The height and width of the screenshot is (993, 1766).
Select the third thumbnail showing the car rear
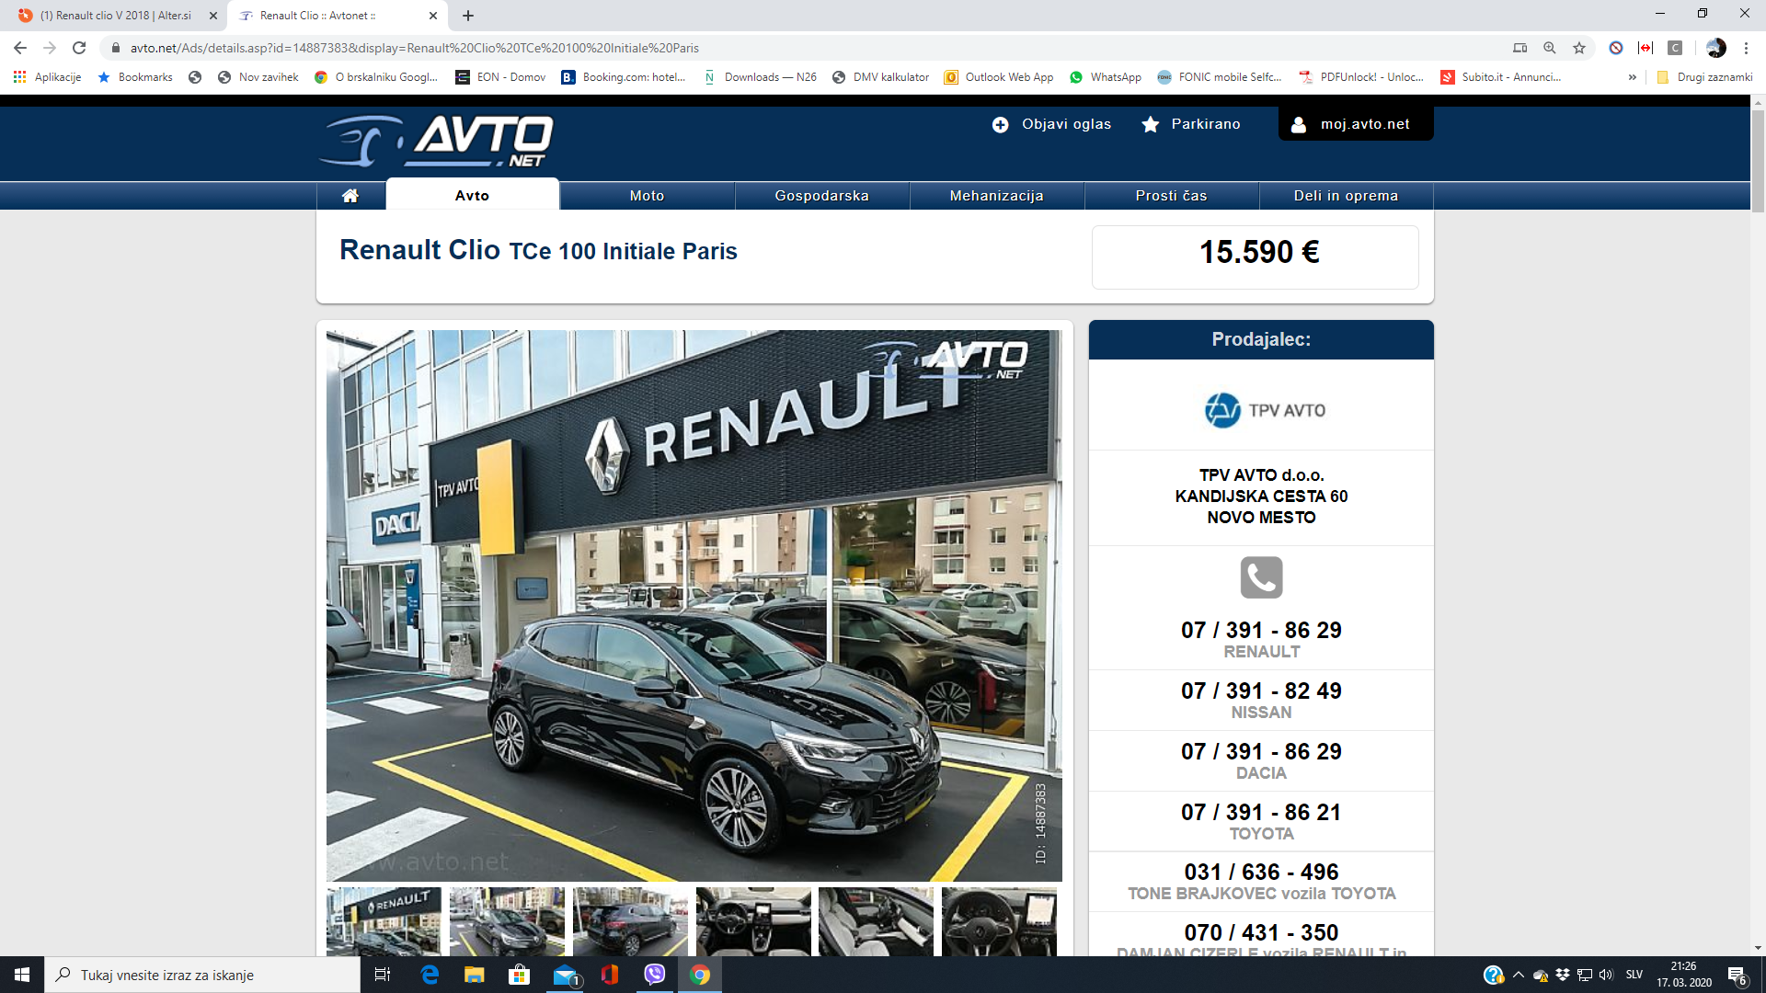[x=630, y=921]
